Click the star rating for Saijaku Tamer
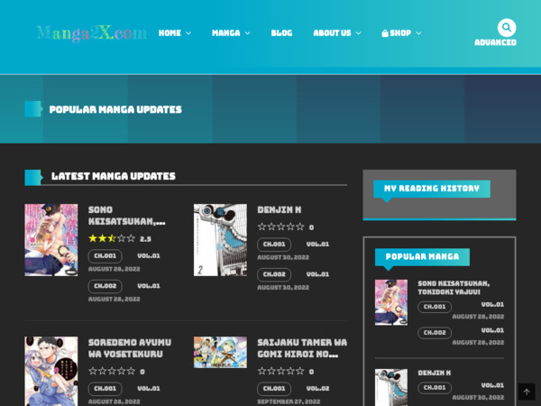The image size is (541, 406). point(280,371)
